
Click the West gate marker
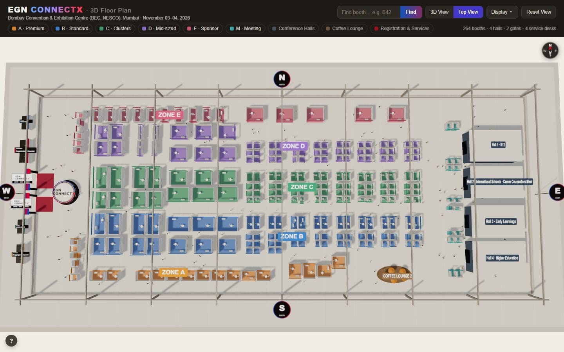pos(6,192)
